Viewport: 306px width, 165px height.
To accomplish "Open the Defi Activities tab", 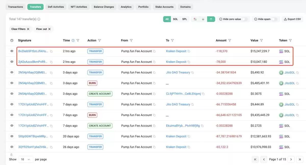I will click(x=56, y=7).
